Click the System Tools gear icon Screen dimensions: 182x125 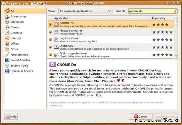(7, 65)
